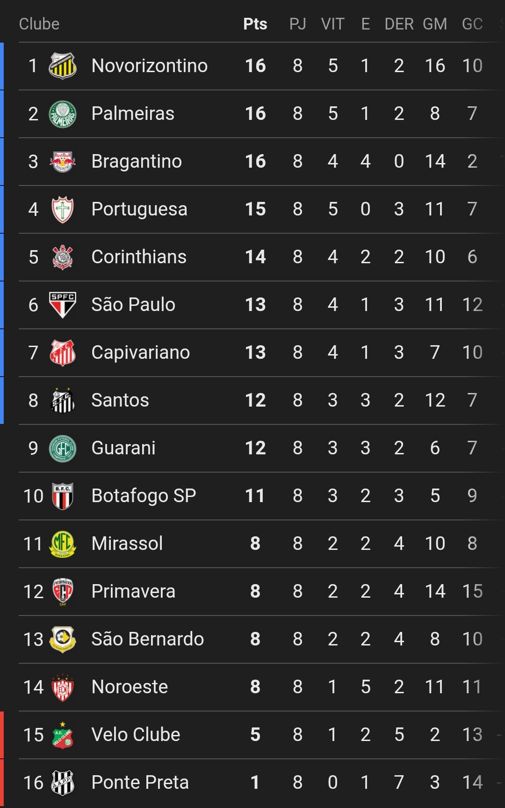Click the Novorizontino club crest
Screen dimensions: 505x808
63,66
